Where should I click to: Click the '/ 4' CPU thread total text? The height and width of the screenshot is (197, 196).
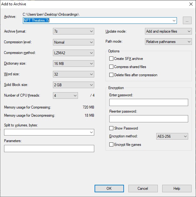[92, 95]
